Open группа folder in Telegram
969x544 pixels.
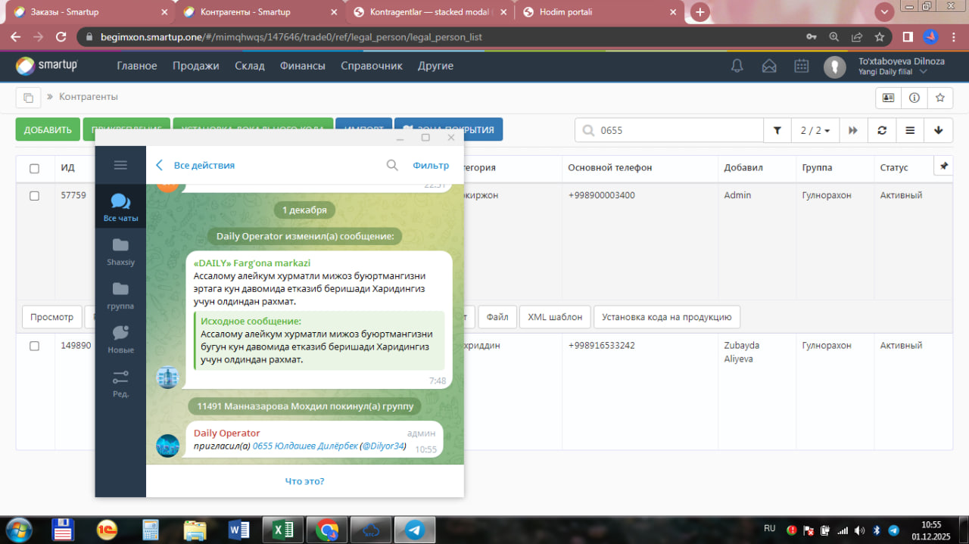[x=120, y=295]
